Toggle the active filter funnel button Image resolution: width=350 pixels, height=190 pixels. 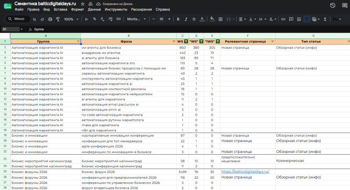[307, 19]
